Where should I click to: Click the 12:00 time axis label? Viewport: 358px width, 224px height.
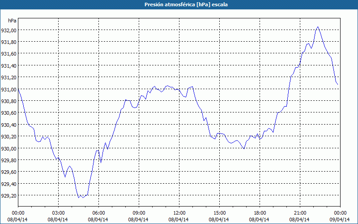click(179, 213)
